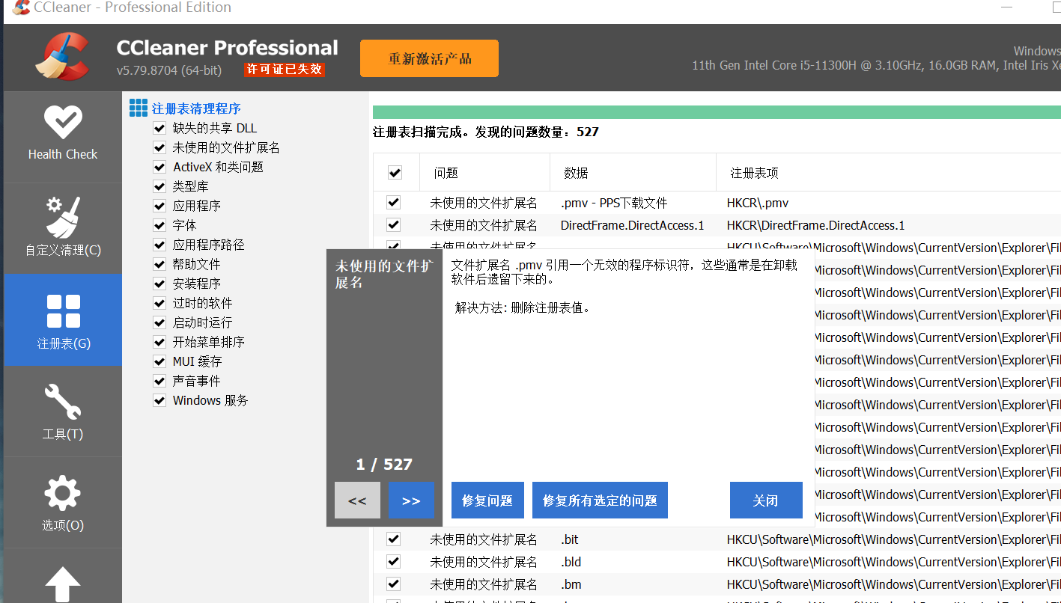Open Options (选项) gear section
Screen dimensions: 1061x603
coord(63,503)
